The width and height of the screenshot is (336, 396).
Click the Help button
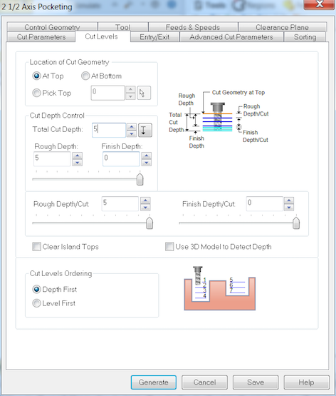[307, 382]
